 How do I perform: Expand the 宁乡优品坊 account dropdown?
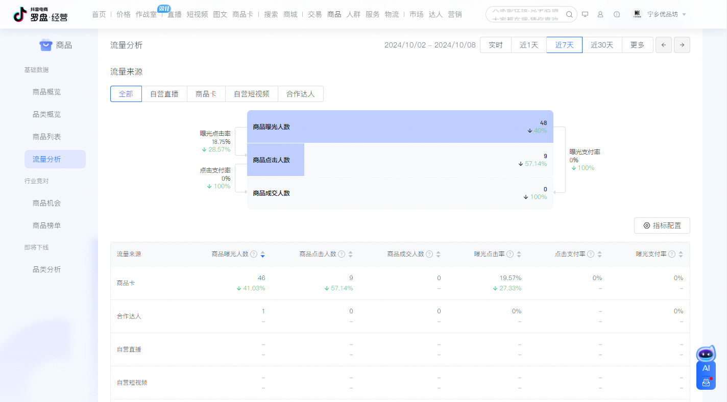684,14
